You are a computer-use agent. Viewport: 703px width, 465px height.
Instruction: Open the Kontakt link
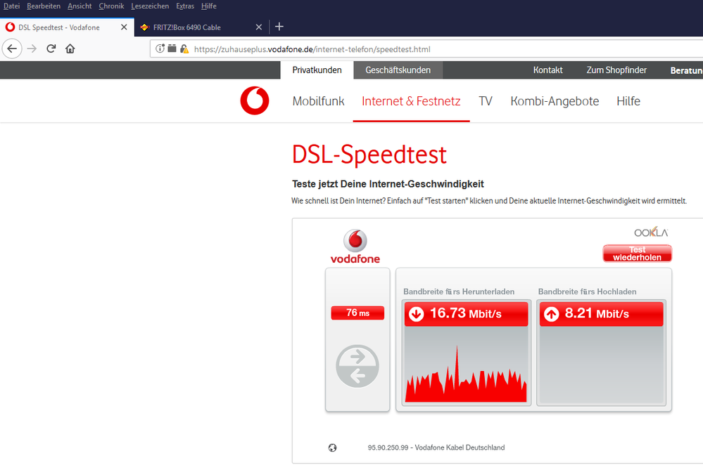point(548,70)
